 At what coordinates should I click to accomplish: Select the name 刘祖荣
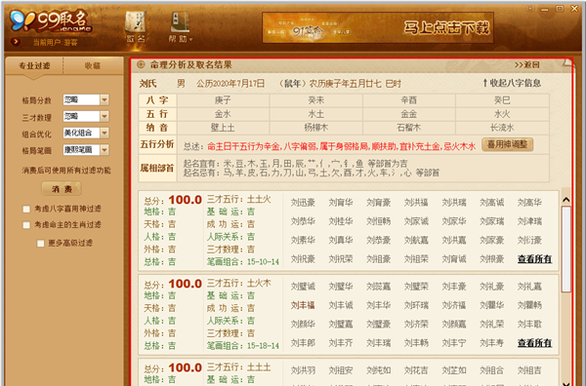pyautogui.click(x=416, y=259)
